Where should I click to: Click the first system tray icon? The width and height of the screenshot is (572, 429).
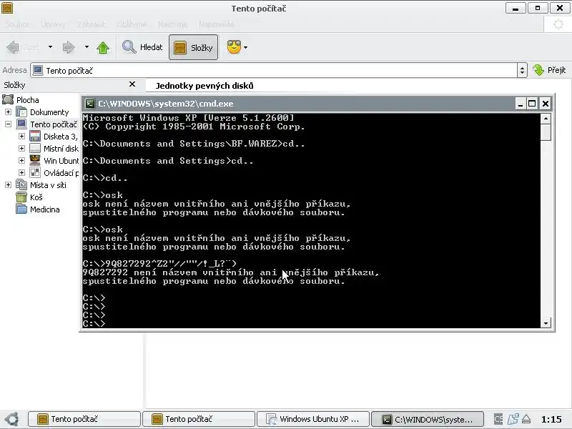498,419
